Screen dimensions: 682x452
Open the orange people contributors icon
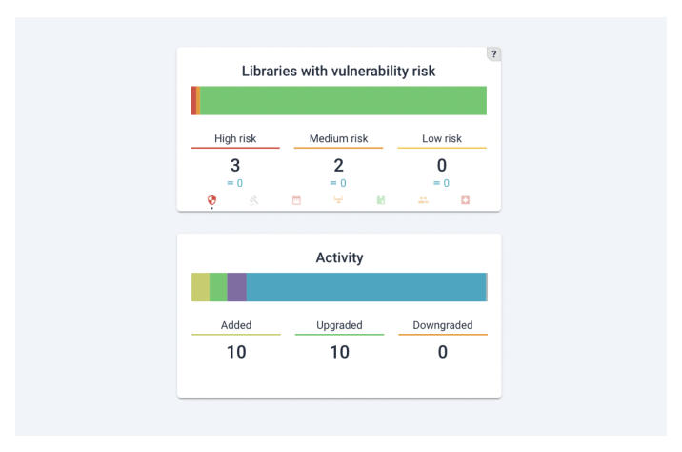tap(423, 200)
